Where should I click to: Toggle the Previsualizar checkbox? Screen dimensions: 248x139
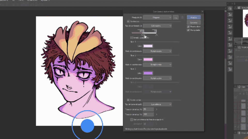click(188, 27)
